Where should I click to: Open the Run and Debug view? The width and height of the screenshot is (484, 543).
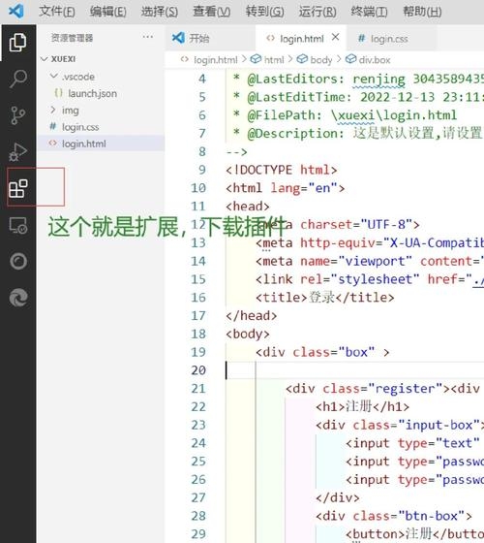(x=18, y=152)
